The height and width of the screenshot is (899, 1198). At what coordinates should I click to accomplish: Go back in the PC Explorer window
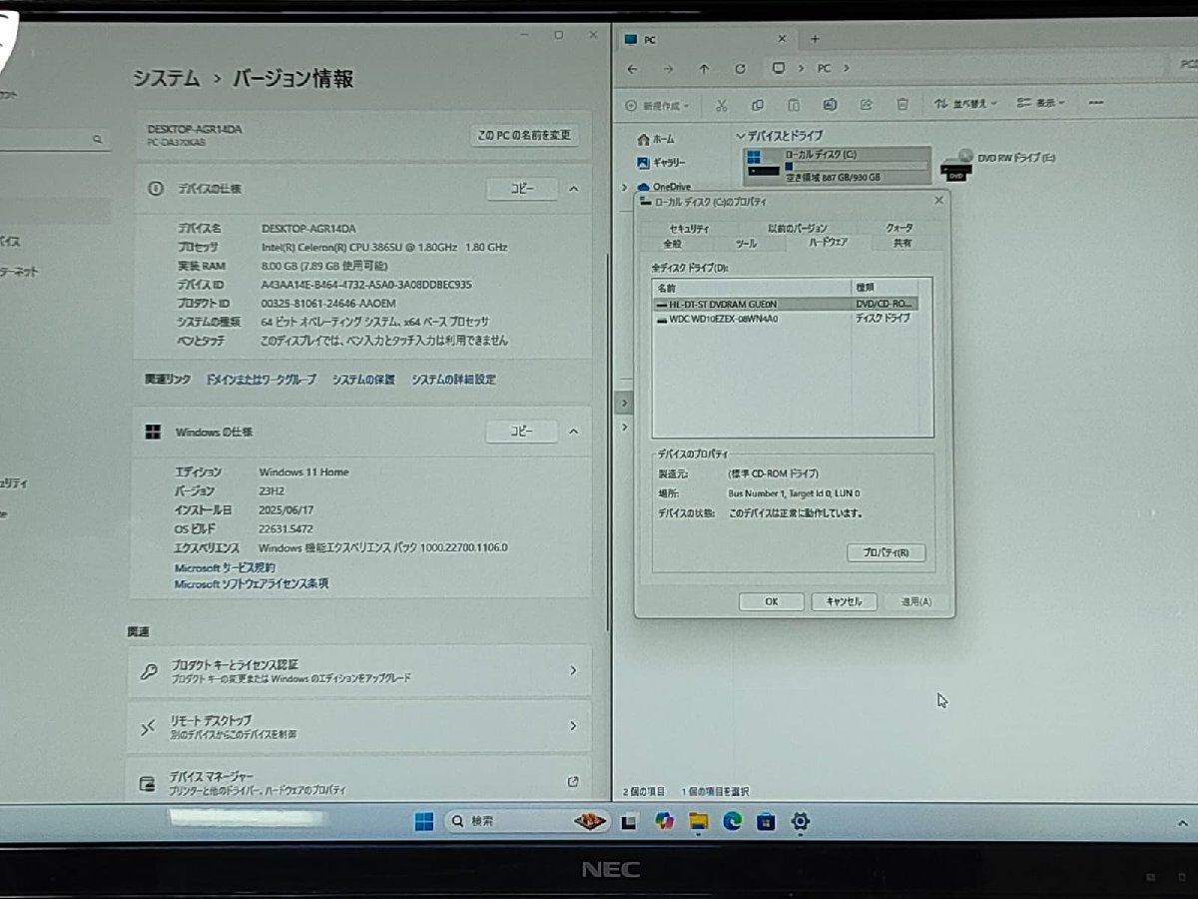point(632,69)
